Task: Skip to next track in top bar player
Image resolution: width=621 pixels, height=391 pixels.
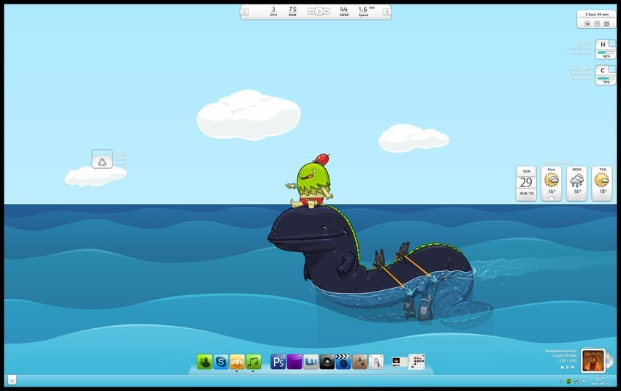Action: point(327,12)
